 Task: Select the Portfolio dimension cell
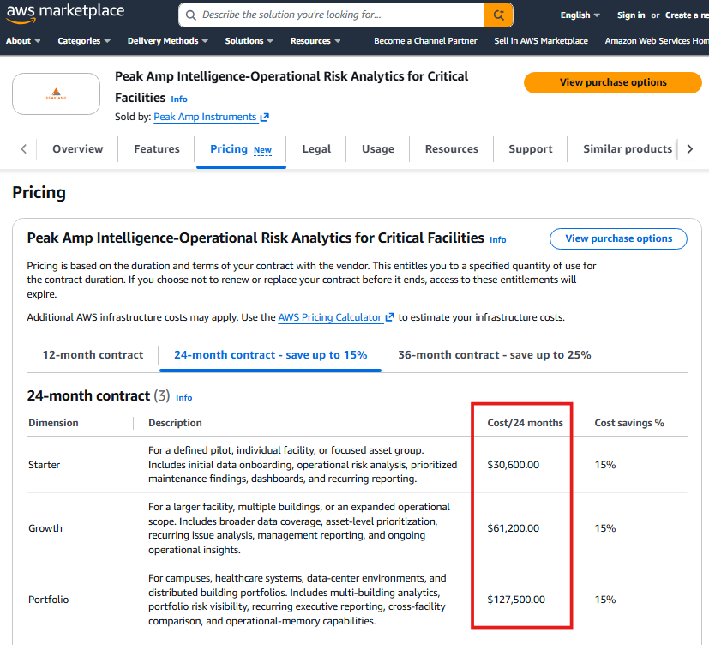pos(48,600)
